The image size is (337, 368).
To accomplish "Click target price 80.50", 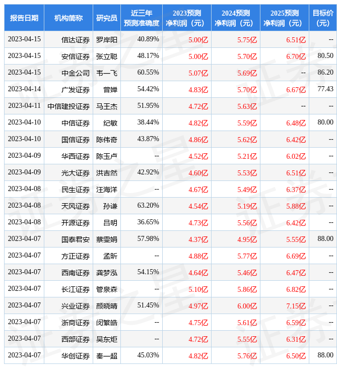I will [325, 55].
